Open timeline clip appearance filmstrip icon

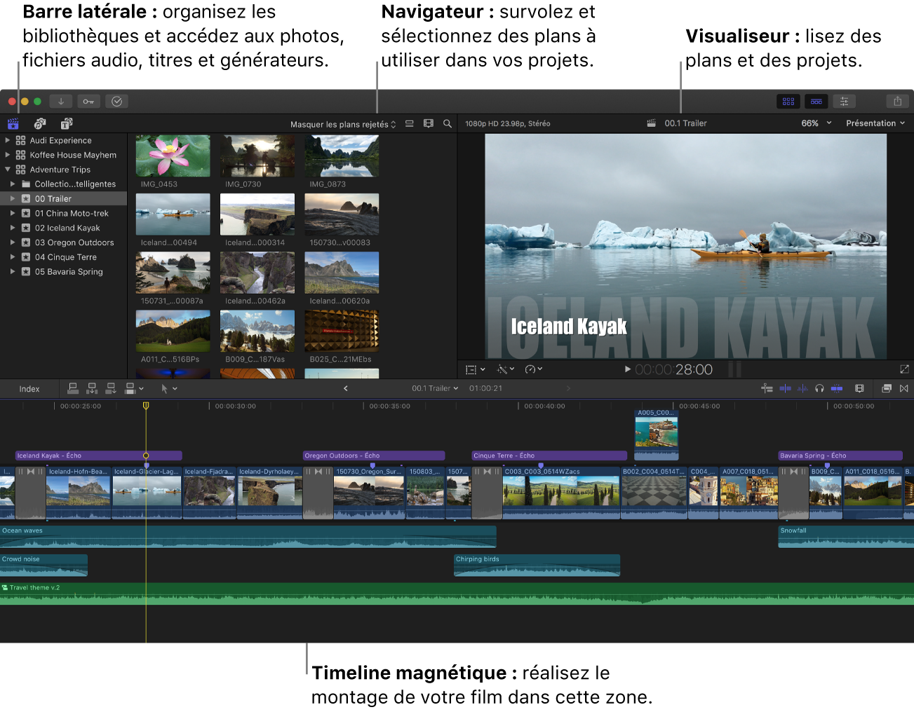point(859,388)
